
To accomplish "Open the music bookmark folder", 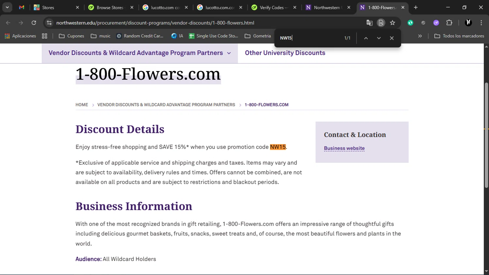I will pyautogui.click(x=100, y=36).
